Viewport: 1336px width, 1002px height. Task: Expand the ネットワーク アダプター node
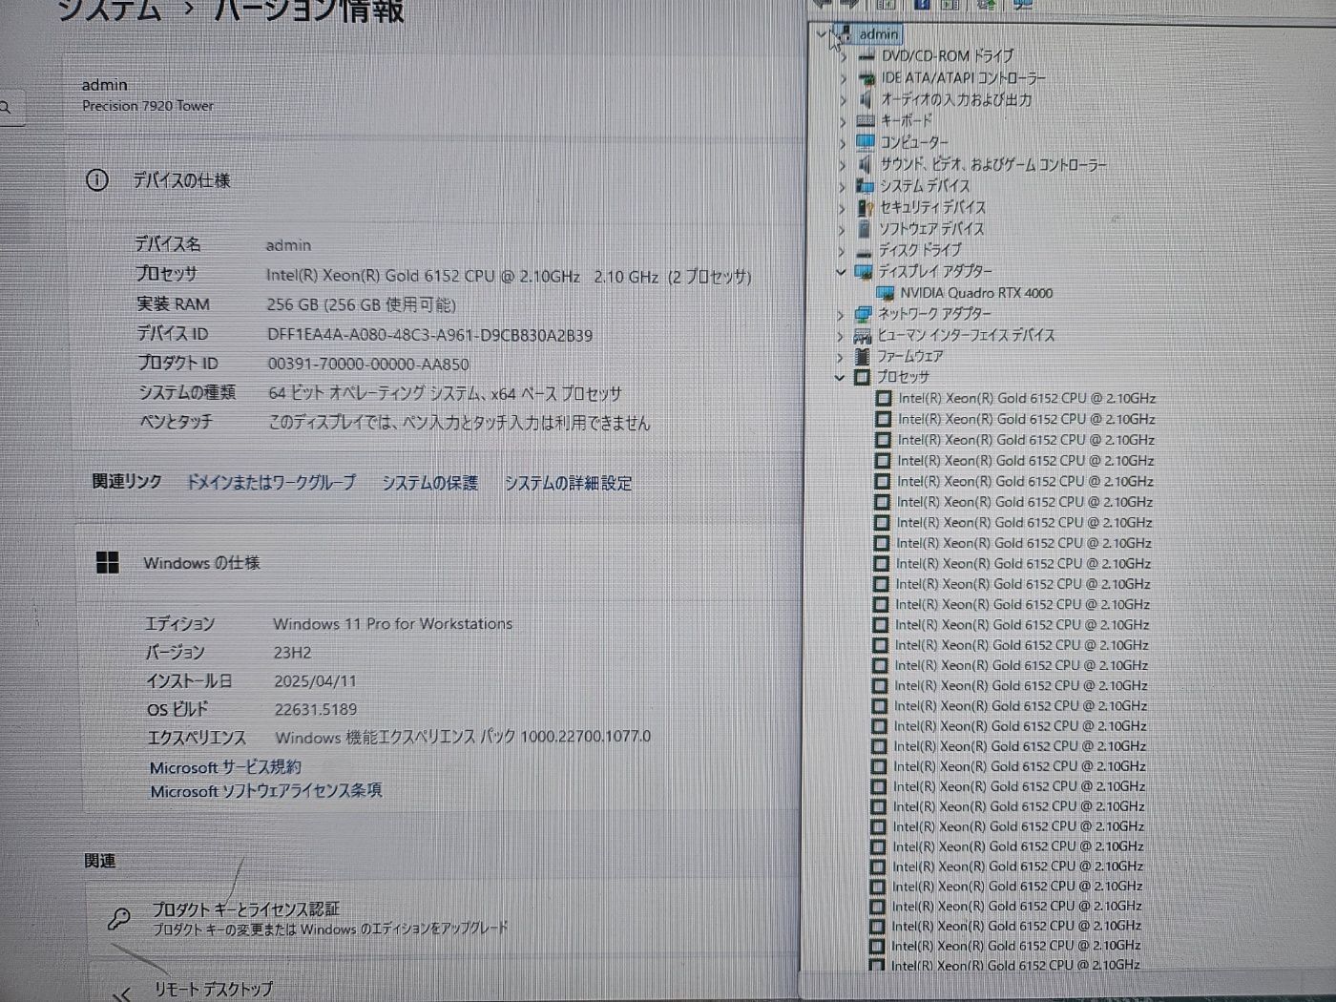(x=840, y=315)
